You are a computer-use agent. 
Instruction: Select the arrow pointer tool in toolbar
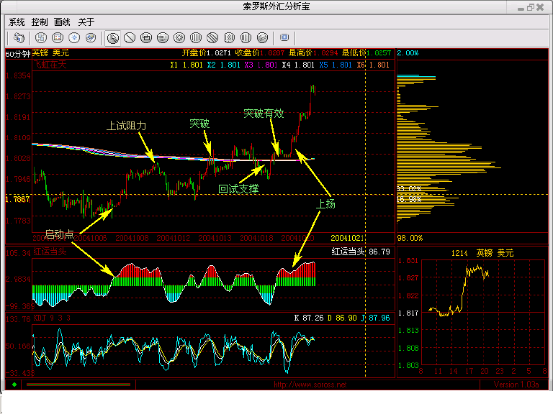[113, 37]
